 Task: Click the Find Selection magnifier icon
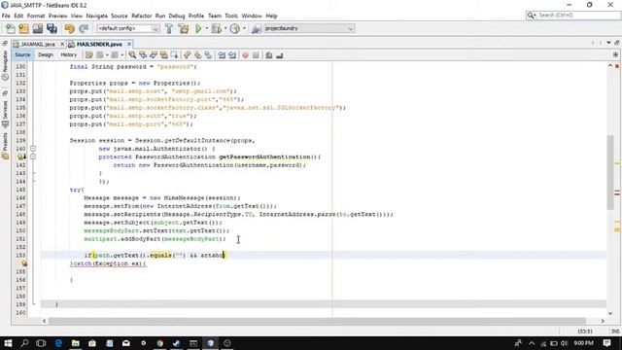pyautogui.click(x=132, y=55)
